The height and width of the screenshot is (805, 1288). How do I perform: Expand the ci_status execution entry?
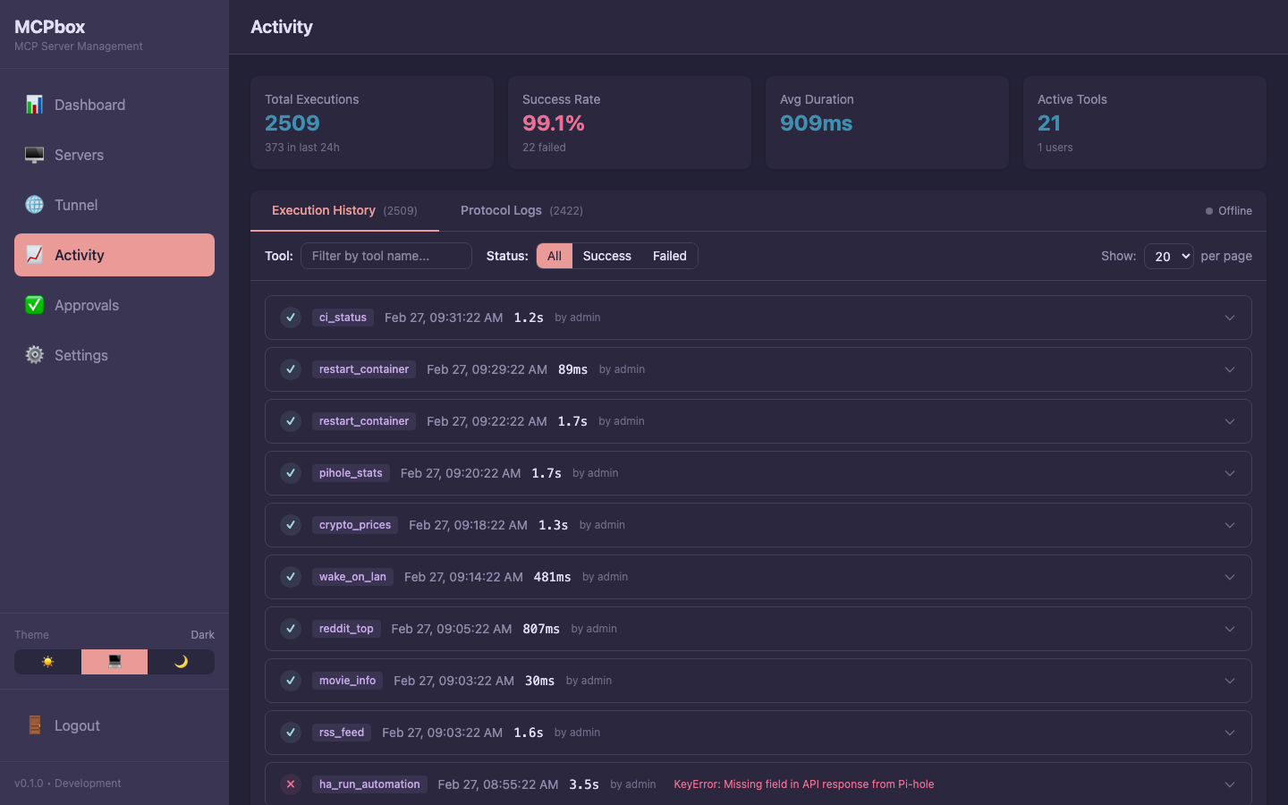pyautogui.click(x=1229, y=318)
